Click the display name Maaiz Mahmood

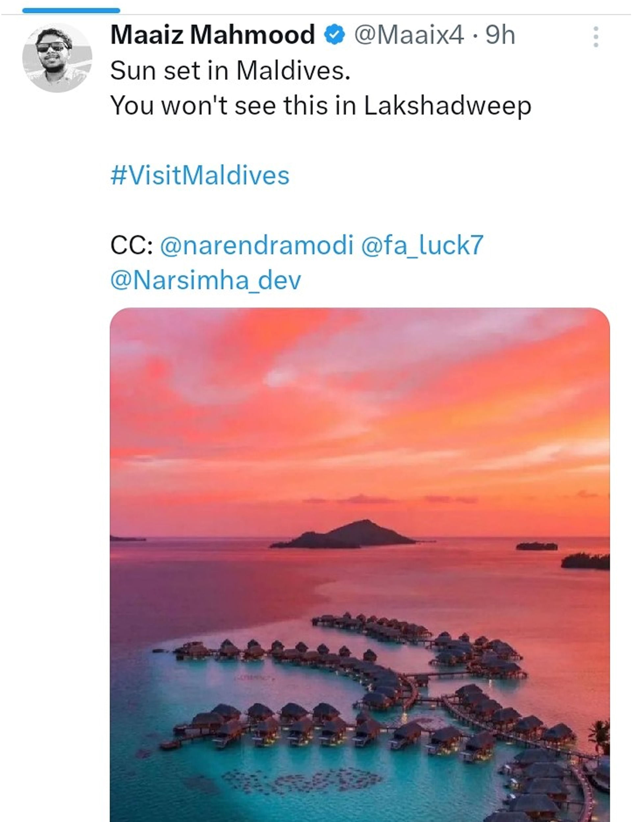click(x=213, y=35)
